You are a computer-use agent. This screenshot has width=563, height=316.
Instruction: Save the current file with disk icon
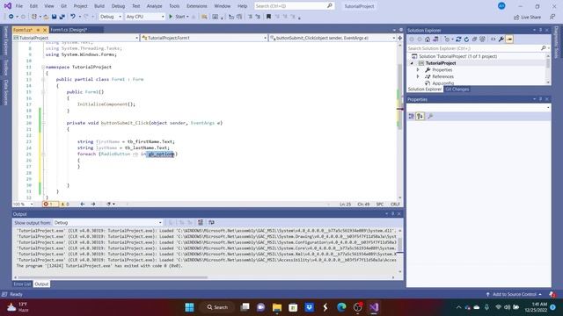[54, 17]
